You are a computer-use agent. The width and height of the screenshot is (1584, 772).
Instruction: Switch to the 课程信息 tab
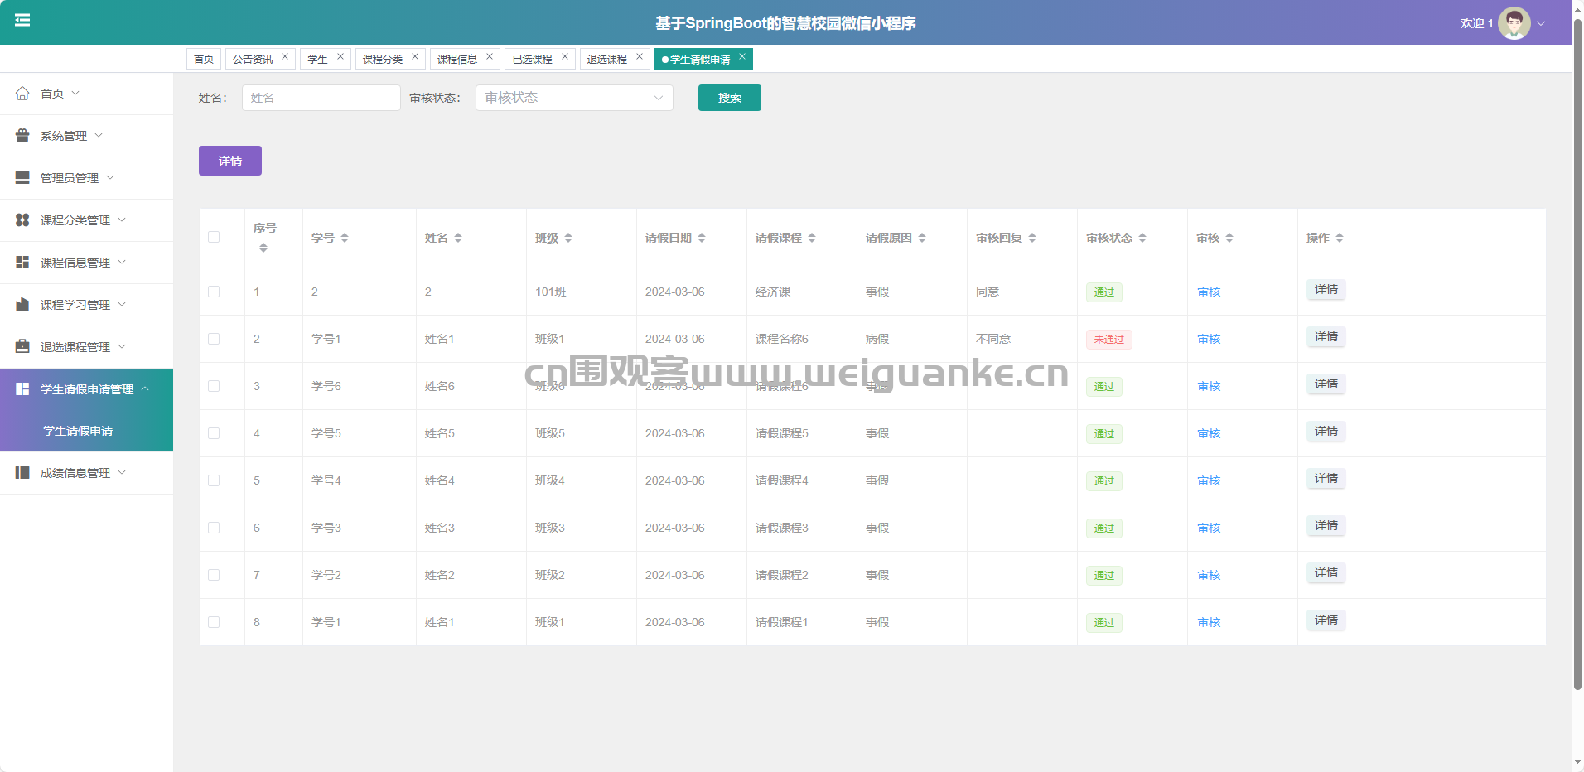[x=457, y=60]
